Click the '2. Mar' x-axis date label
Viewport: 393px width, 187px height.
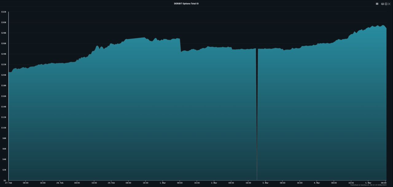214,183
